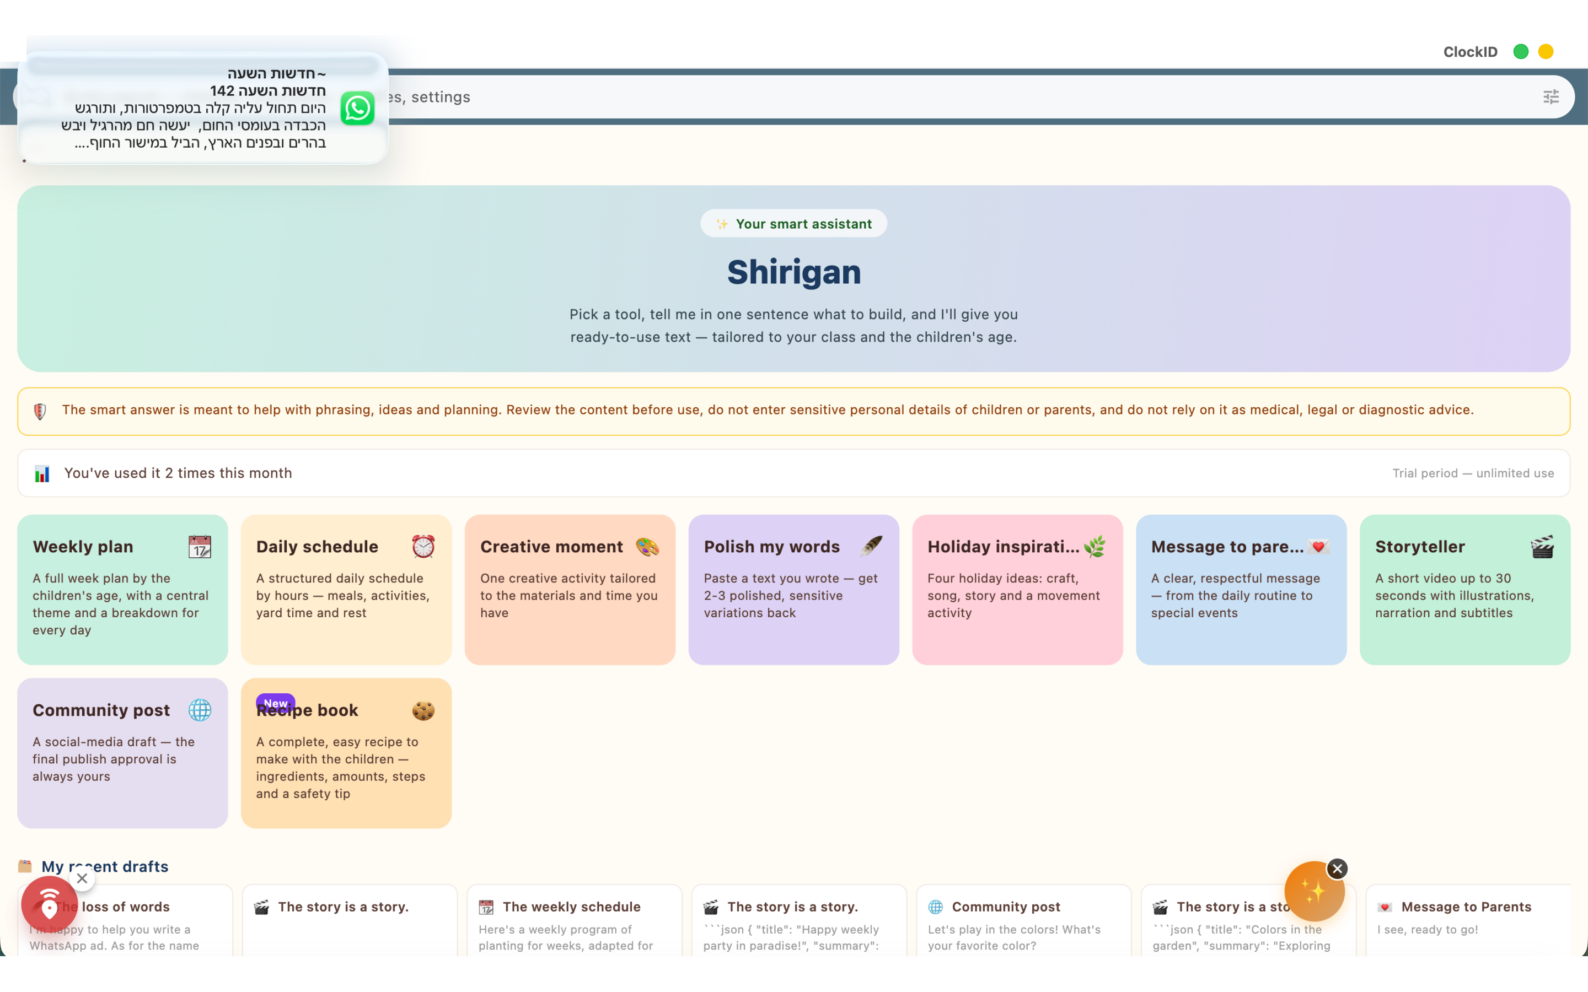Click the green status dot near ClockID

(x=1520, y=52)
